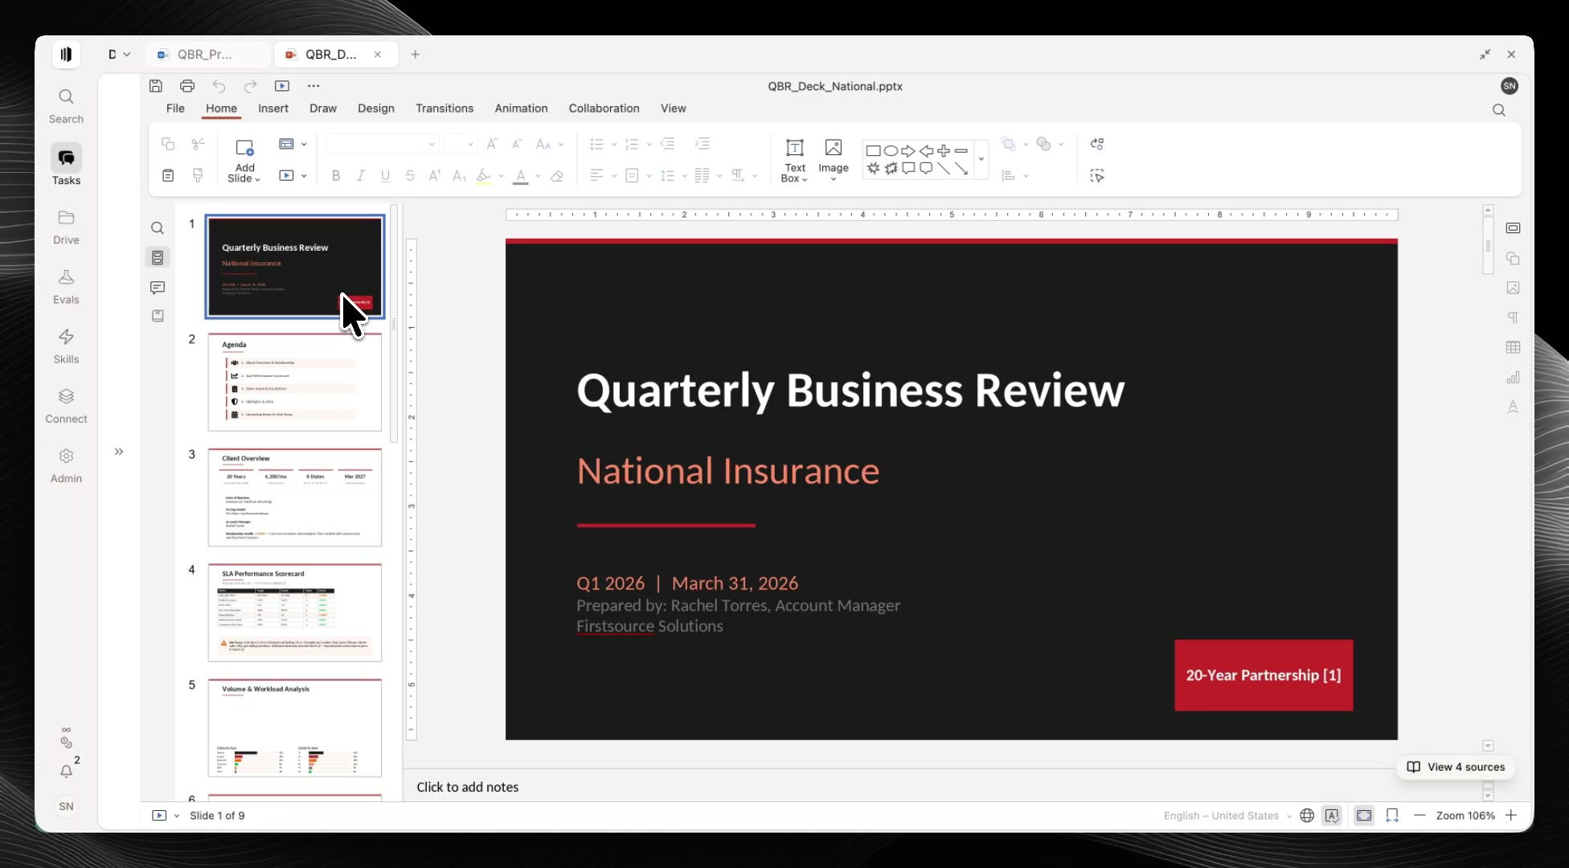Open Drive in left sidebar
This screenshot has width=1569, height=868.
pos(66,227)
